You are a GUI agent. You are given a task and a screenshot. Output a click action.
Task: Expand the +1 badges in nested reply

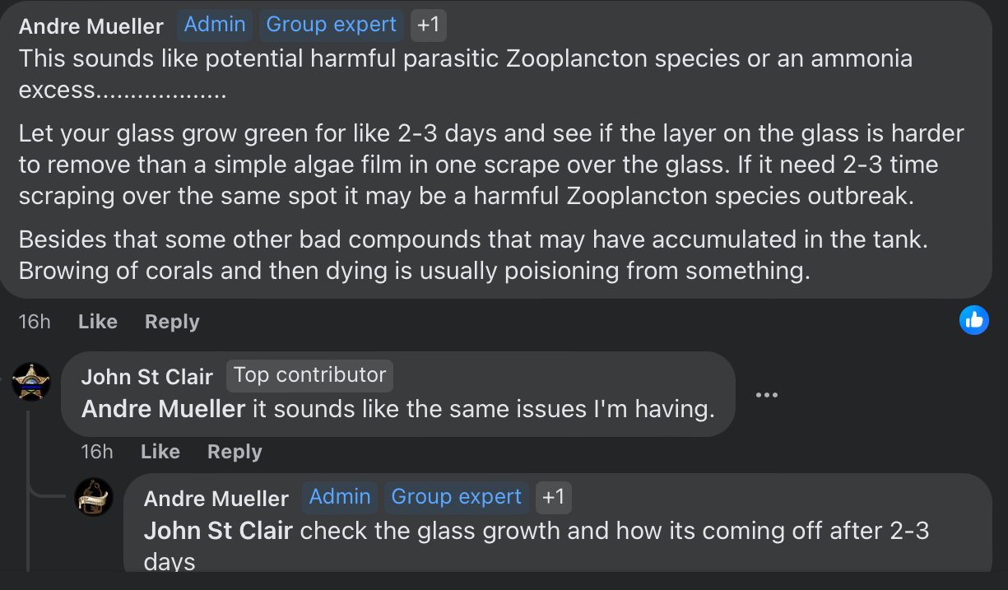click(x=554, y=497)
